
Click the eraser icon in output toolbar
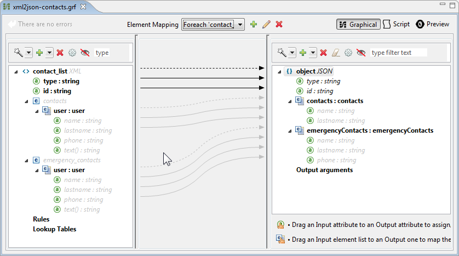tap(336, 53)
